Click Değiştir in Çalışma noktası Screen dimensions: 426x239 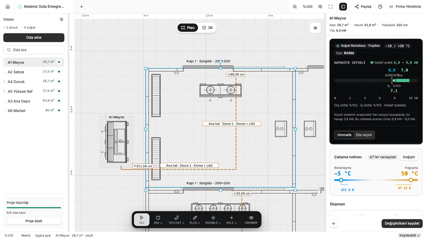click(409, 157)
